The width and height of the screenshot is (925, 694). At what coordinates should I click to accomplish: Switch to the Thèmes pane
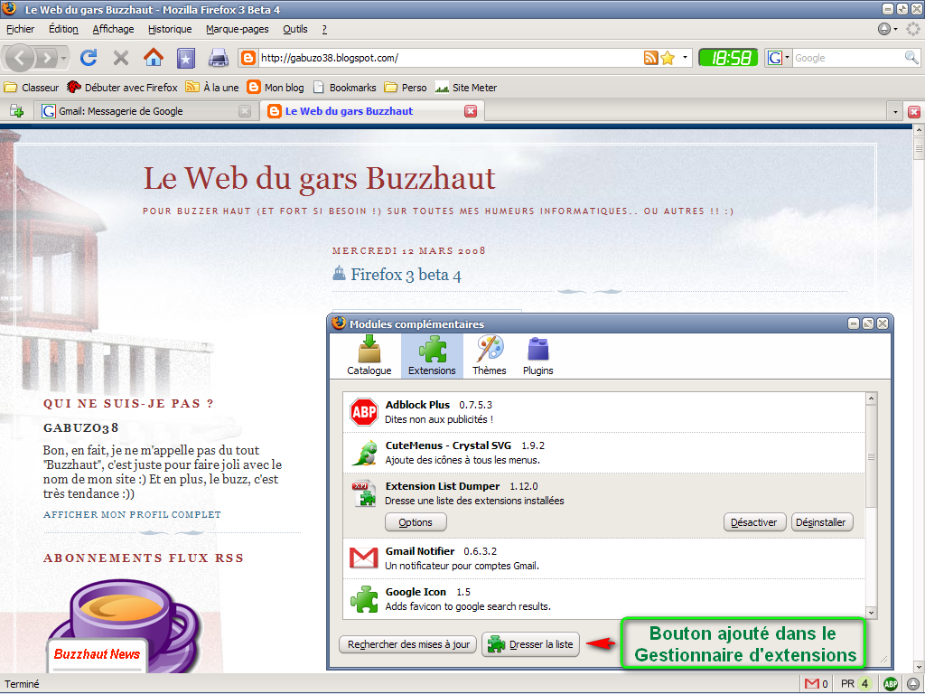(x=489, y=356)
